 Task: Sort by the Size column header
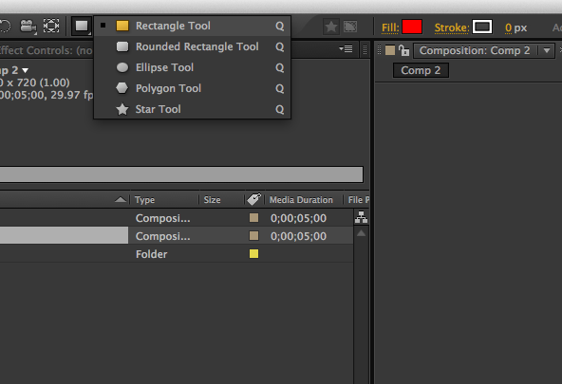213,200
